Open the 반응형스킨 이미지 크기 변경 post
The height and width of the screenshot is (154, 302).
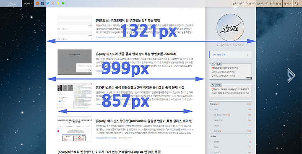(x=109, y=152)
